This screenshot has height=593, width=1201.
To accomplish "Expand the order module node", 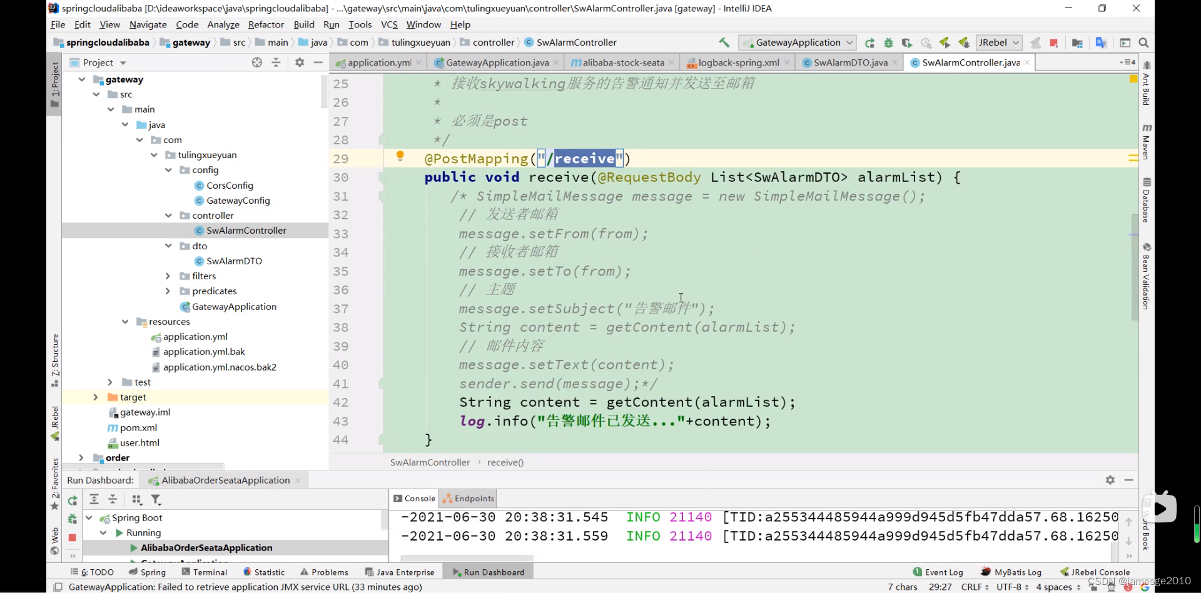I will coord(81,457).
